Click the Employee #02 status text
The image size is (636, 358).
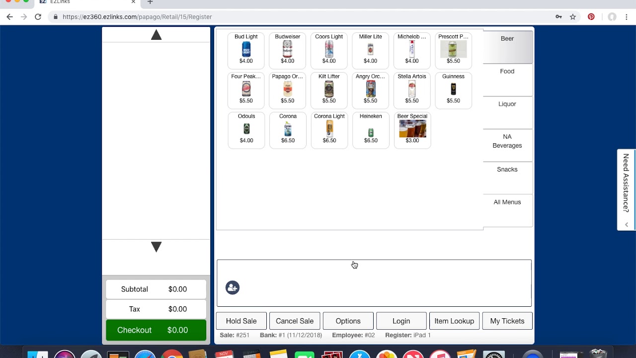(354, 335)
